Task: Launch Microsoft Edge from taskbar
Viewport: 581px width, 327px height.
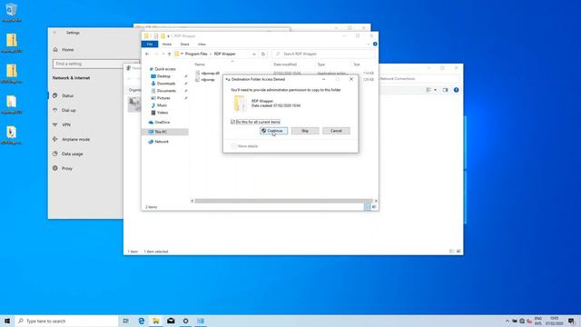Action: (x=142, y=321)
